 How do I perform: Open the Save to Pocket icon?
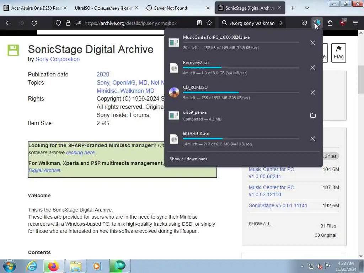coord(304,23)
